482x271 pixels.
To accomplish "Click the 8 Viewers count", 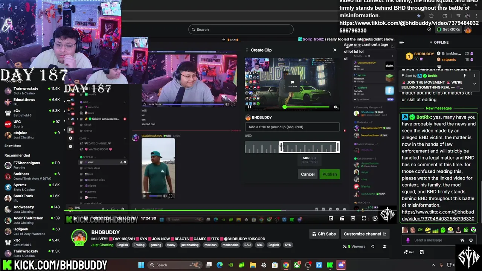I will pyautogui.click(x=354, y=247).
